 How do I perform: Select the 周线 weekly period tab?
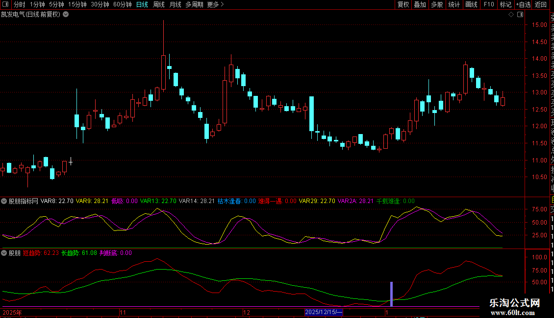[159, 4]
